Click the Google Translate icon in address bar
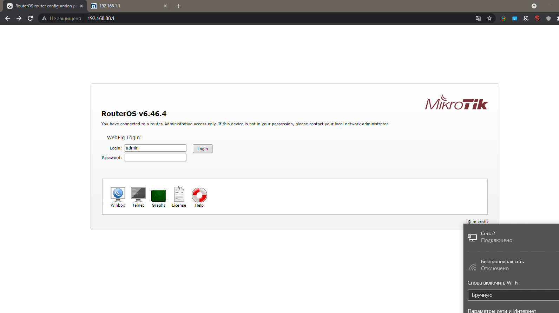The height and width of the screenshot is (313, 559). click(x=478, y=18)
